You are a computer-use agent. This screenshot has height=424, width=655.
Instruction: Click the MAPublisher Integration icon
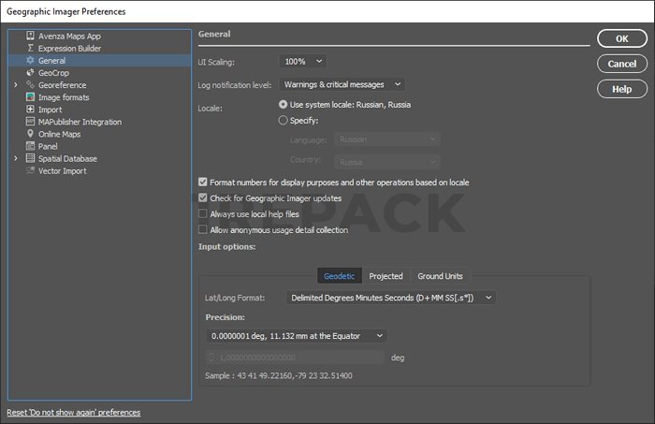point(31,122)
